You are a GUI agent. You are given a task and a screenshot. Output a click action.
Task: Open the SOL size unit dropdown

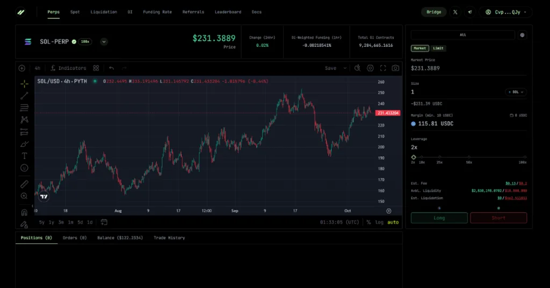pos(516,92)
